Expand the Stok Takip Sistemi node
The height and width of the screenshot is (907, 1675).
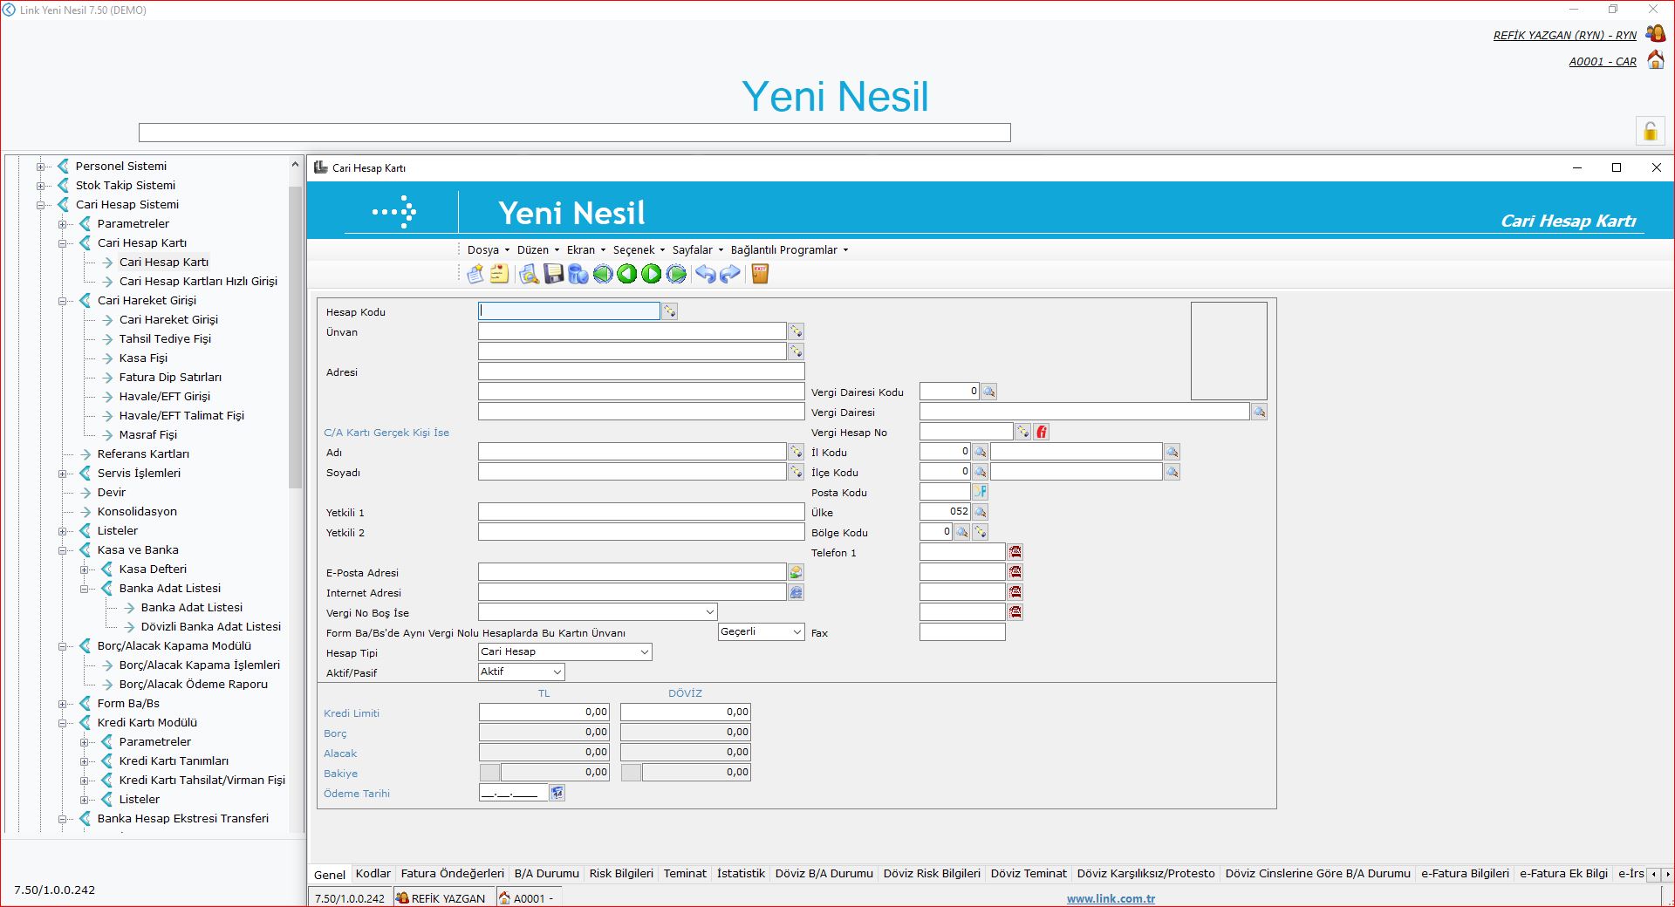click(41, 186)
